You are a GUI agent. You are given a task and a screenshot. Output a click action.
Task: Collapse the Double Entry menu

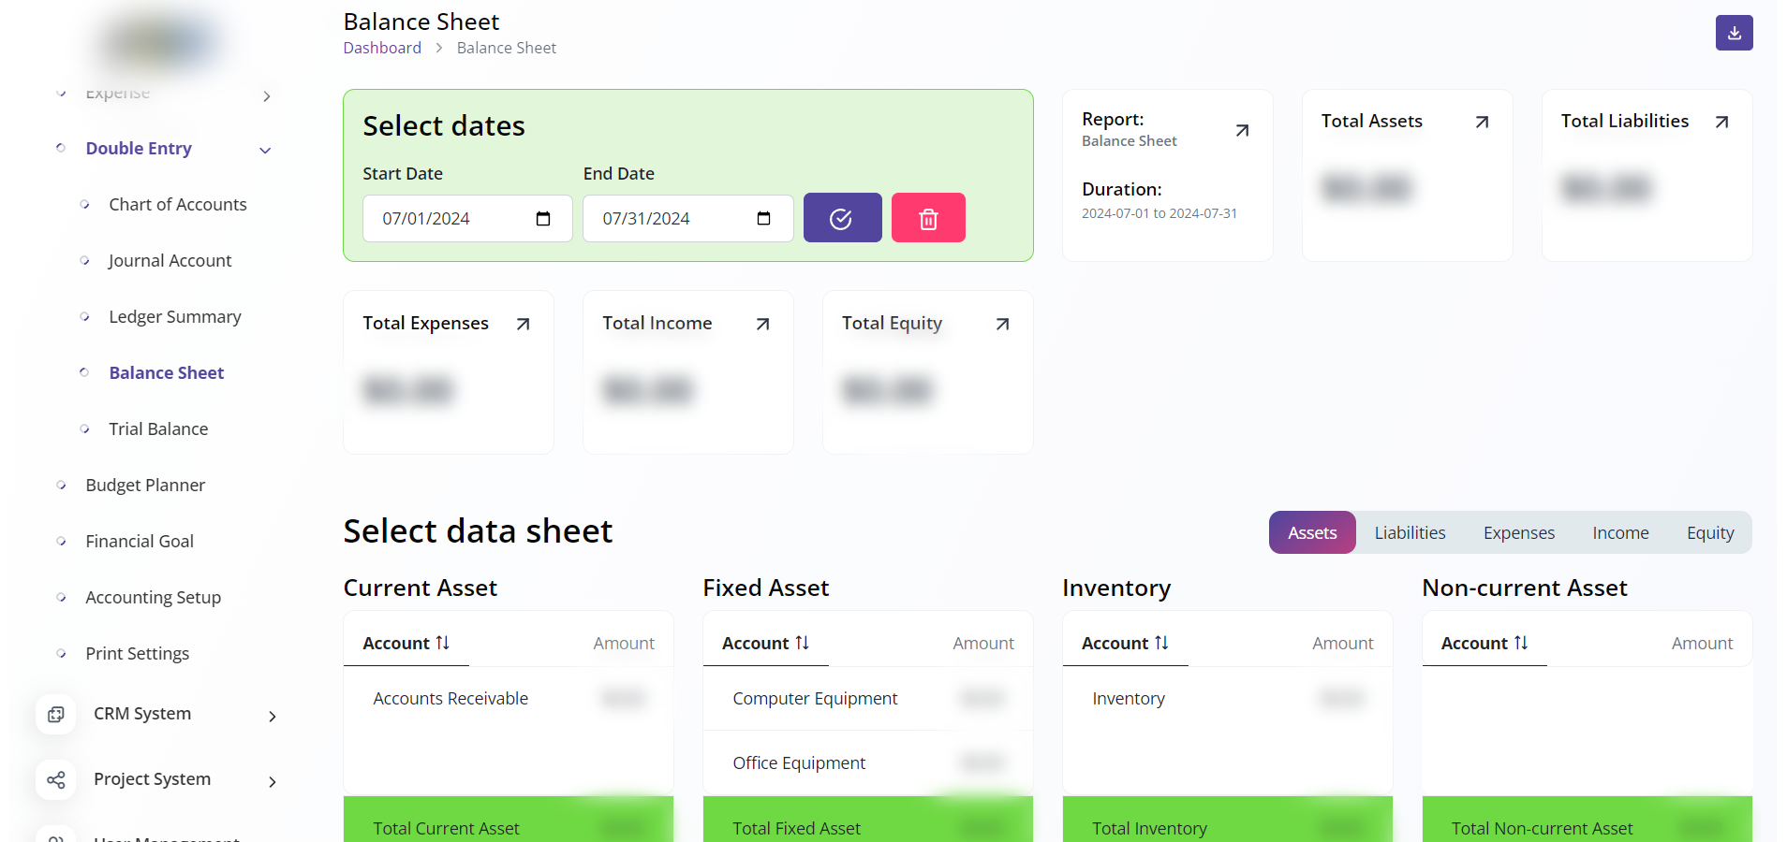(x=265, y=150)
